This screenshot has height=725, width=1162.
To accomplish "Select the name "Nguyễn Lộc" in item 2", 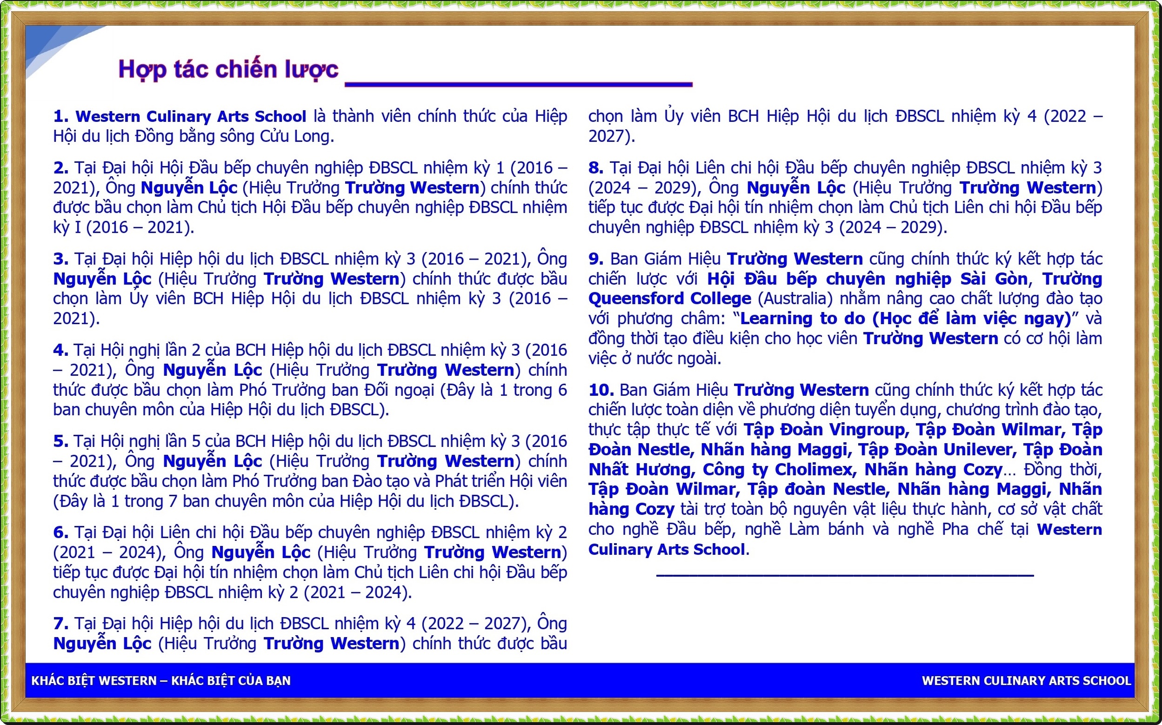I will (189, 188).
